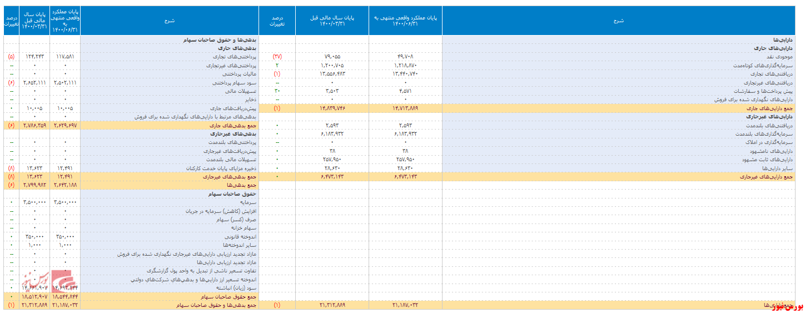Select the 'بدهی‌ها و حقوق صاحبان سهام' heading

[218, 40]
